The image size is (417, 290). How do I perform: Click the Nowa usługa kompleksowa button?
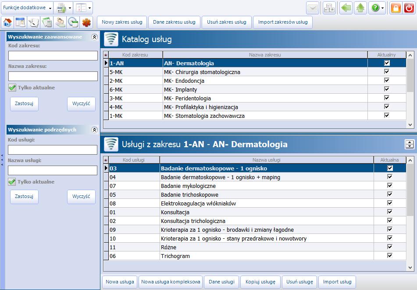click(x=171, y=282)
